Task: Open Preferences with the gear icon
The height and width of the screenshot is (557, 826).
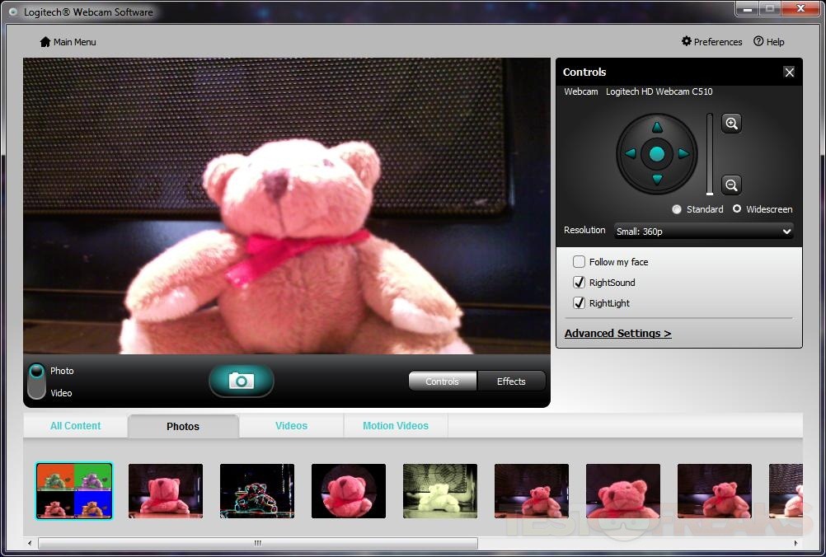Action: [687, 42]
